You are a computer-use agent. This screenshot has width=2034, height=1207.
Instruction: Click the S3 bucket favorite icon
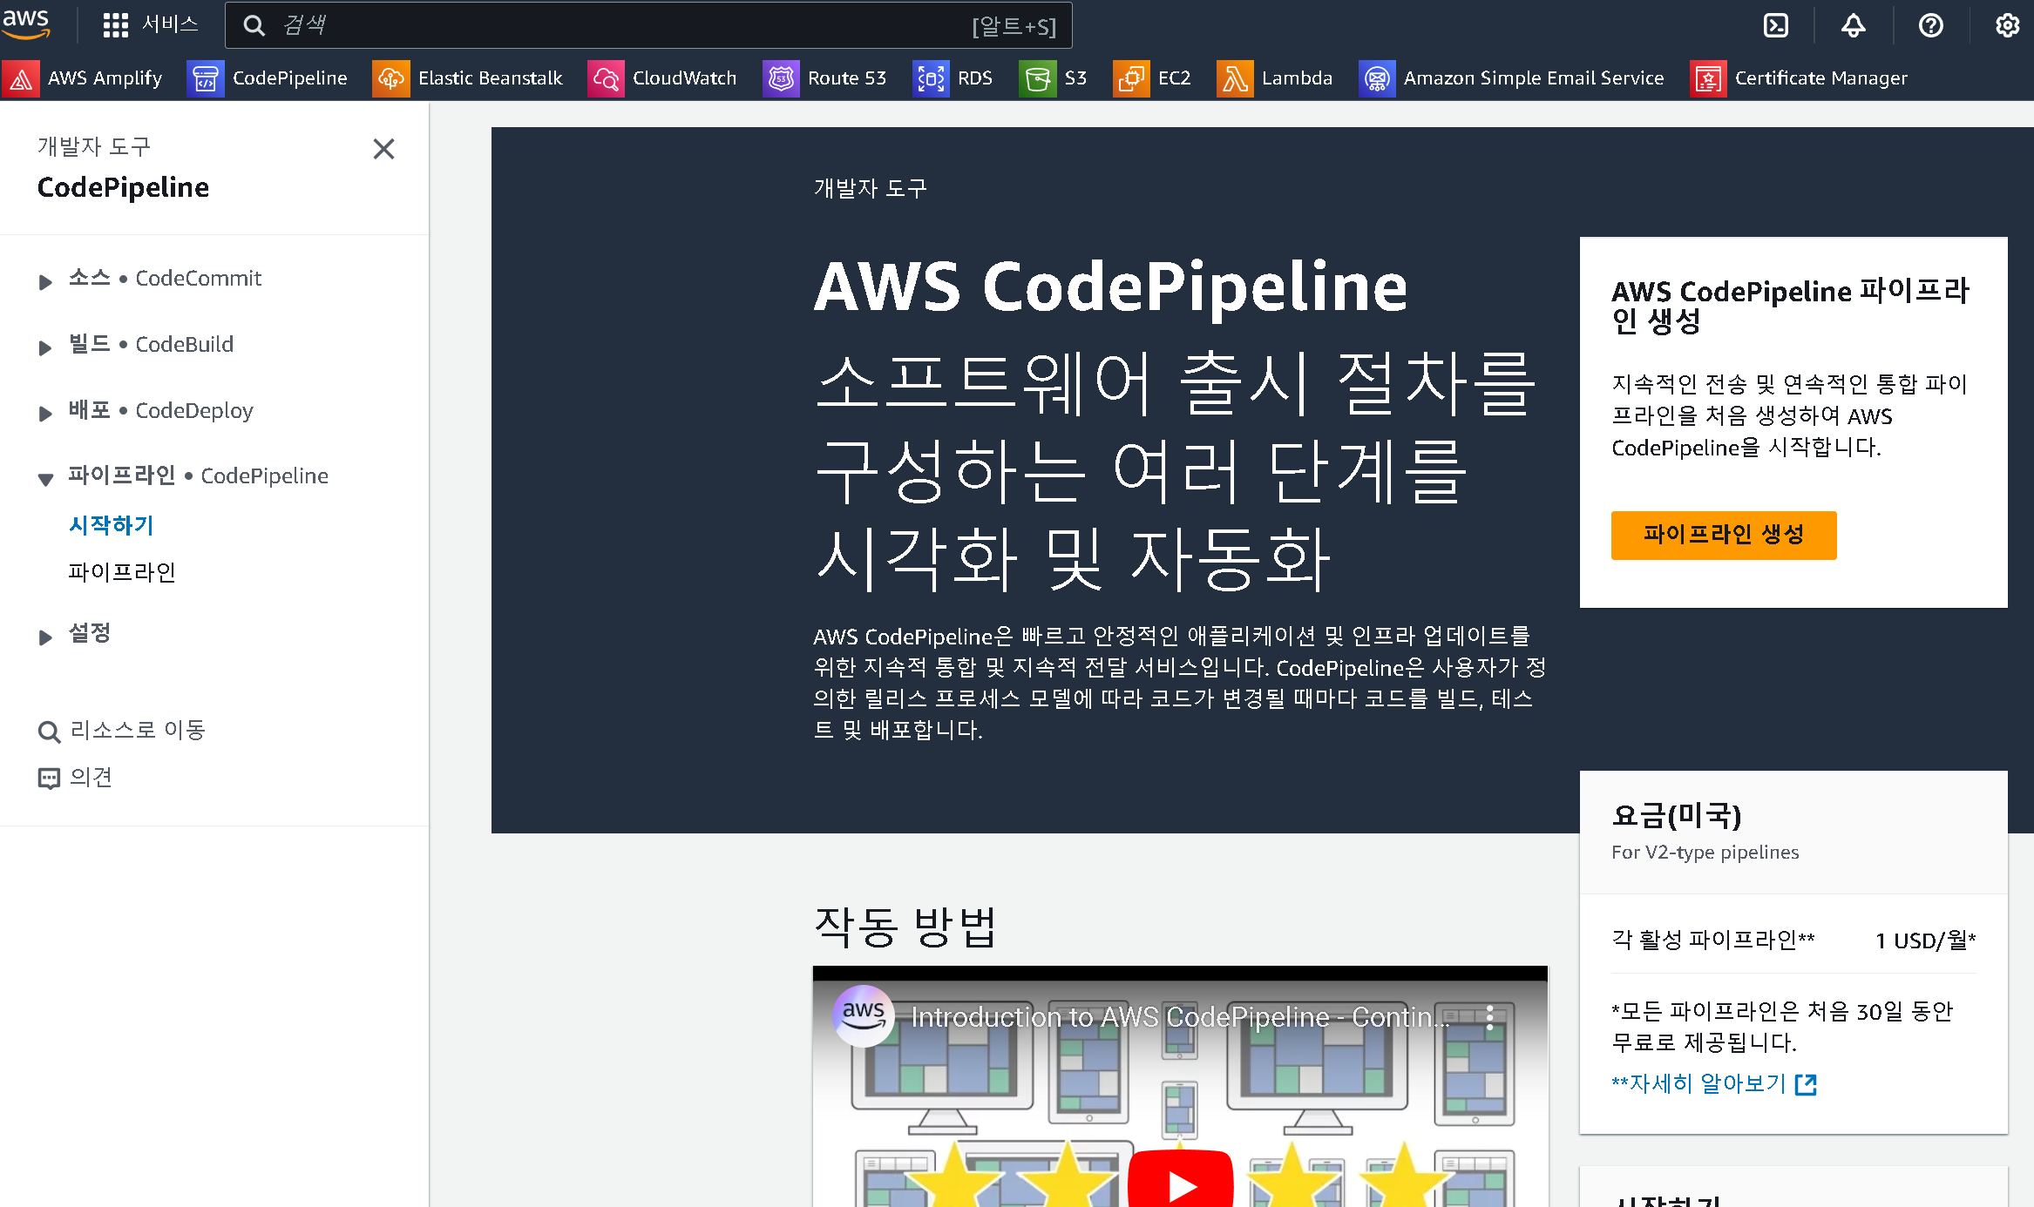[1038, 78]
